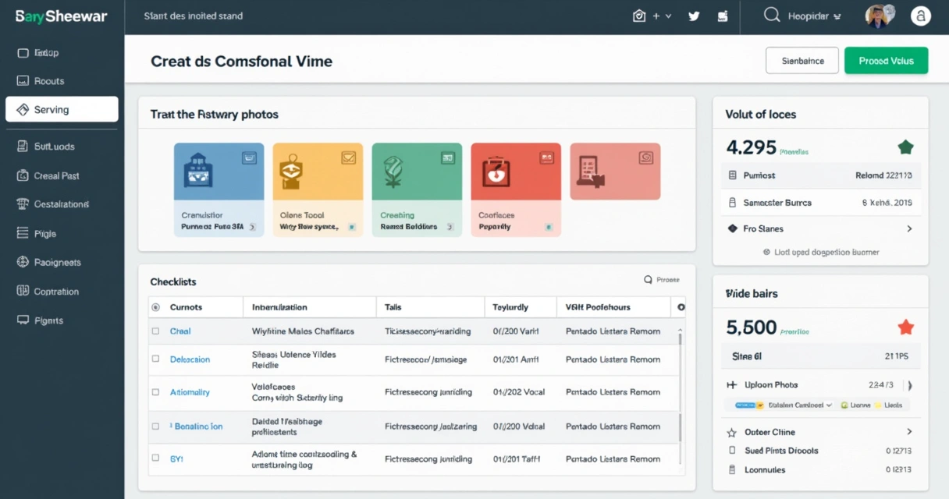
Task: Click the top sidebar Eatiup icon
Action: (x=22, y=53)
